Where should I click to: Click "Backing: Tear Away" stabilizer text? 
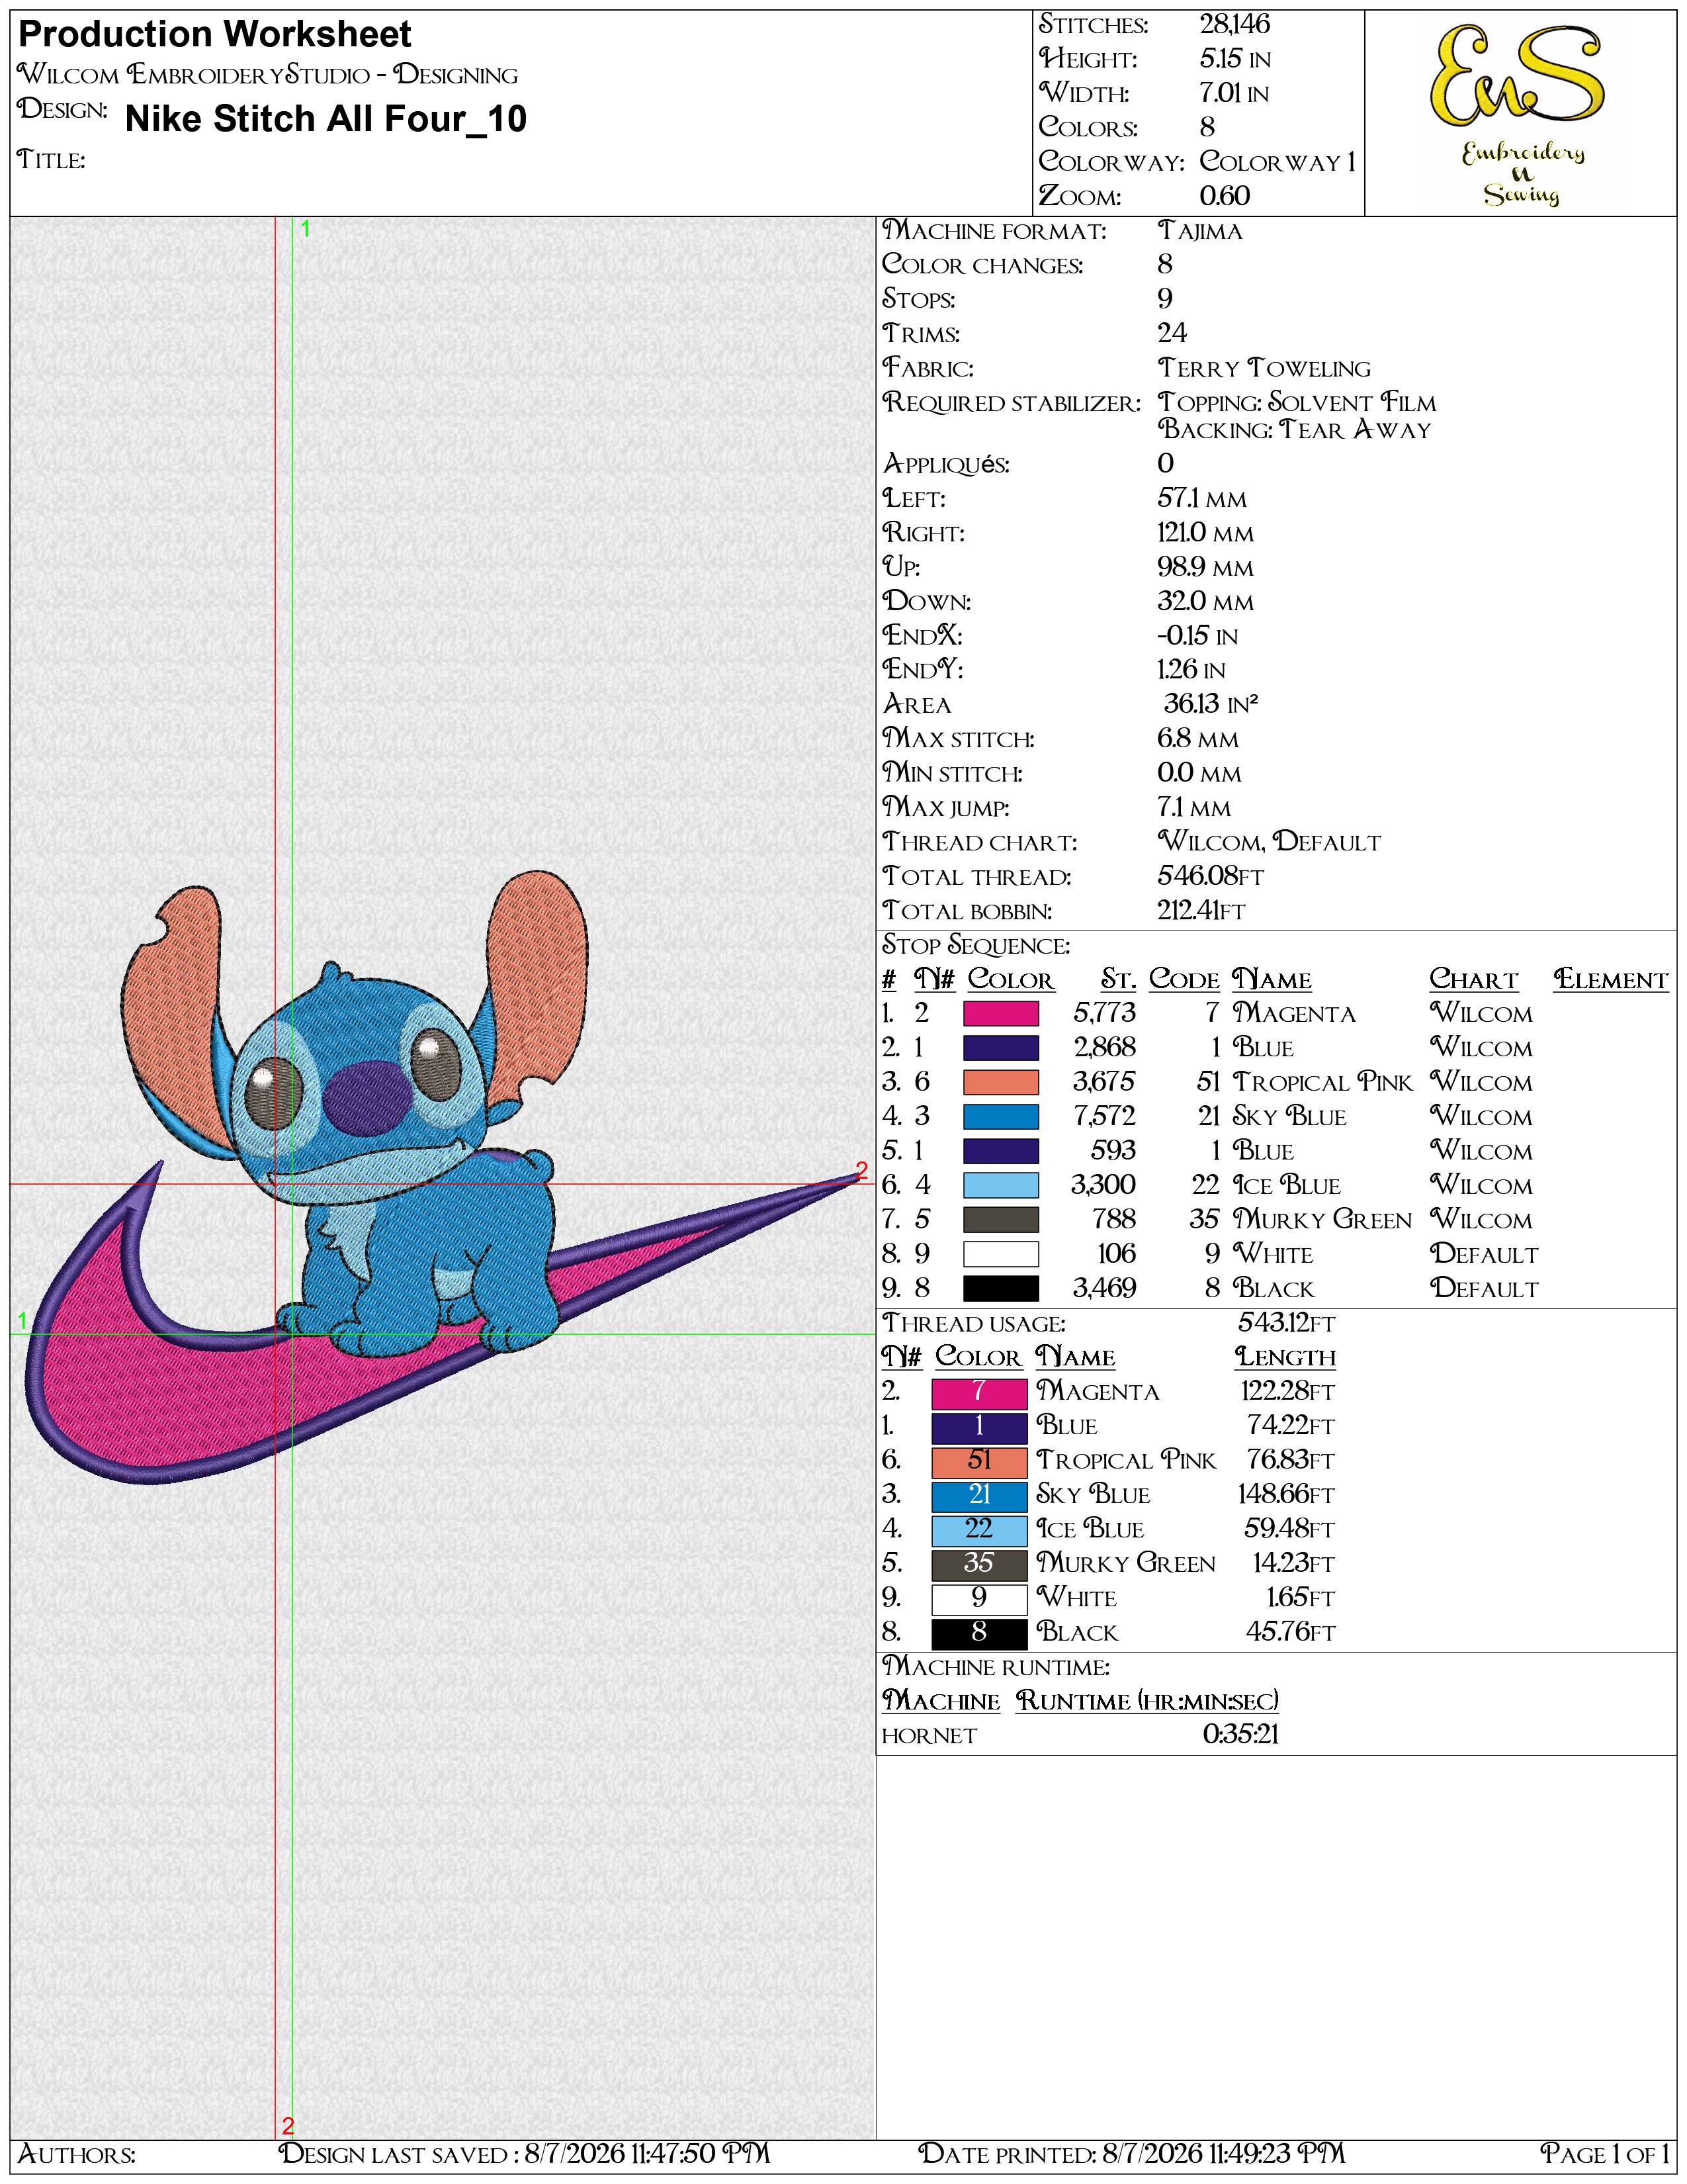coord(1294,430)
